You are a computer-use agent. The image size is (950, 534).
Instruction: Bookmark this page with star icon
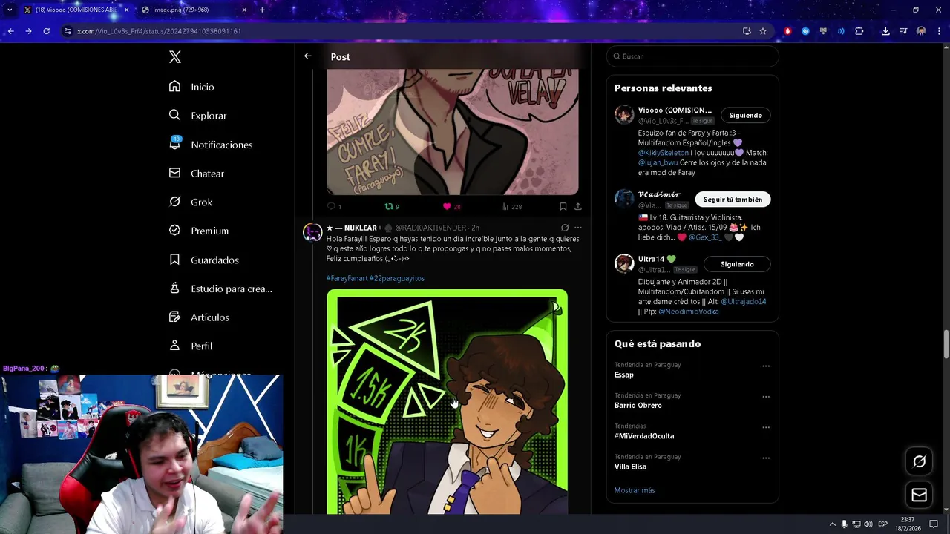763,31
